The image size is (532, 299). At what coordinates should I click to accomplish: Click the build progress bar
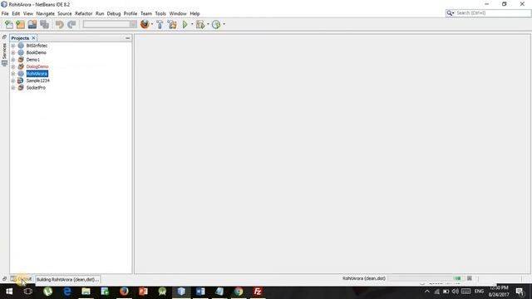point(426,278)
